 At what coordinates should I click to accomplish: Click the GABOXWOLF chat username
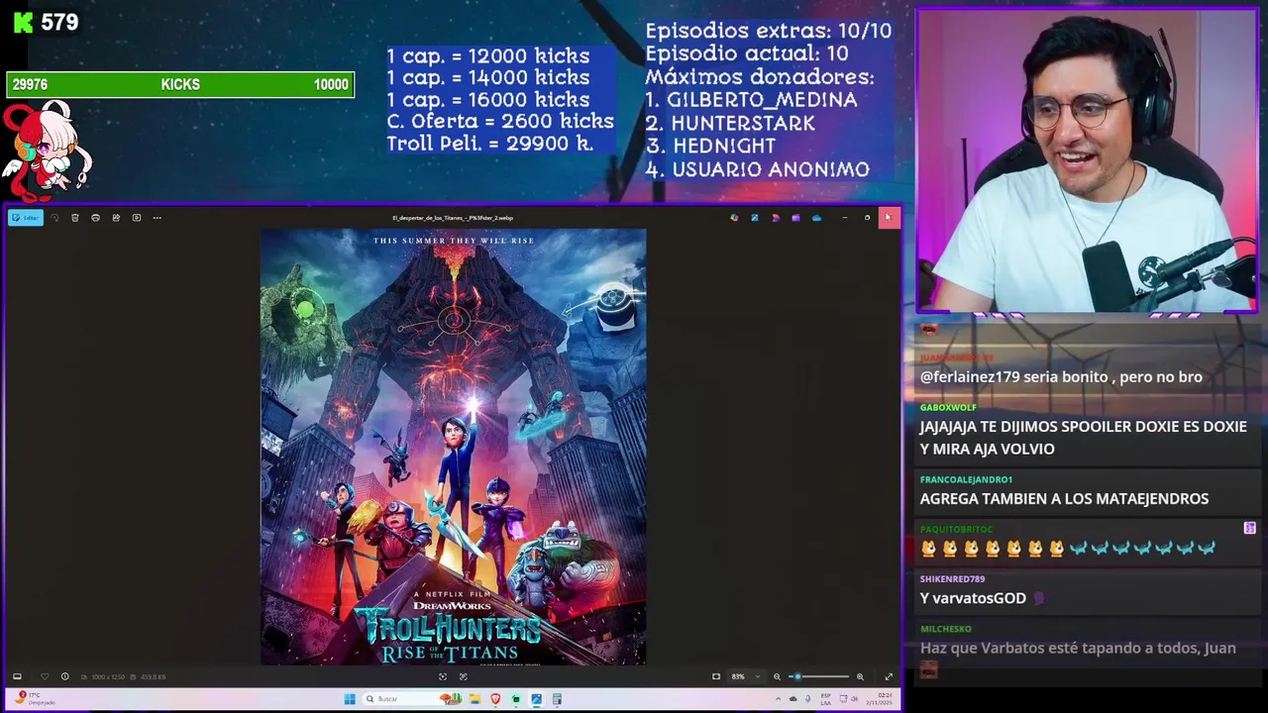[948, 407]
